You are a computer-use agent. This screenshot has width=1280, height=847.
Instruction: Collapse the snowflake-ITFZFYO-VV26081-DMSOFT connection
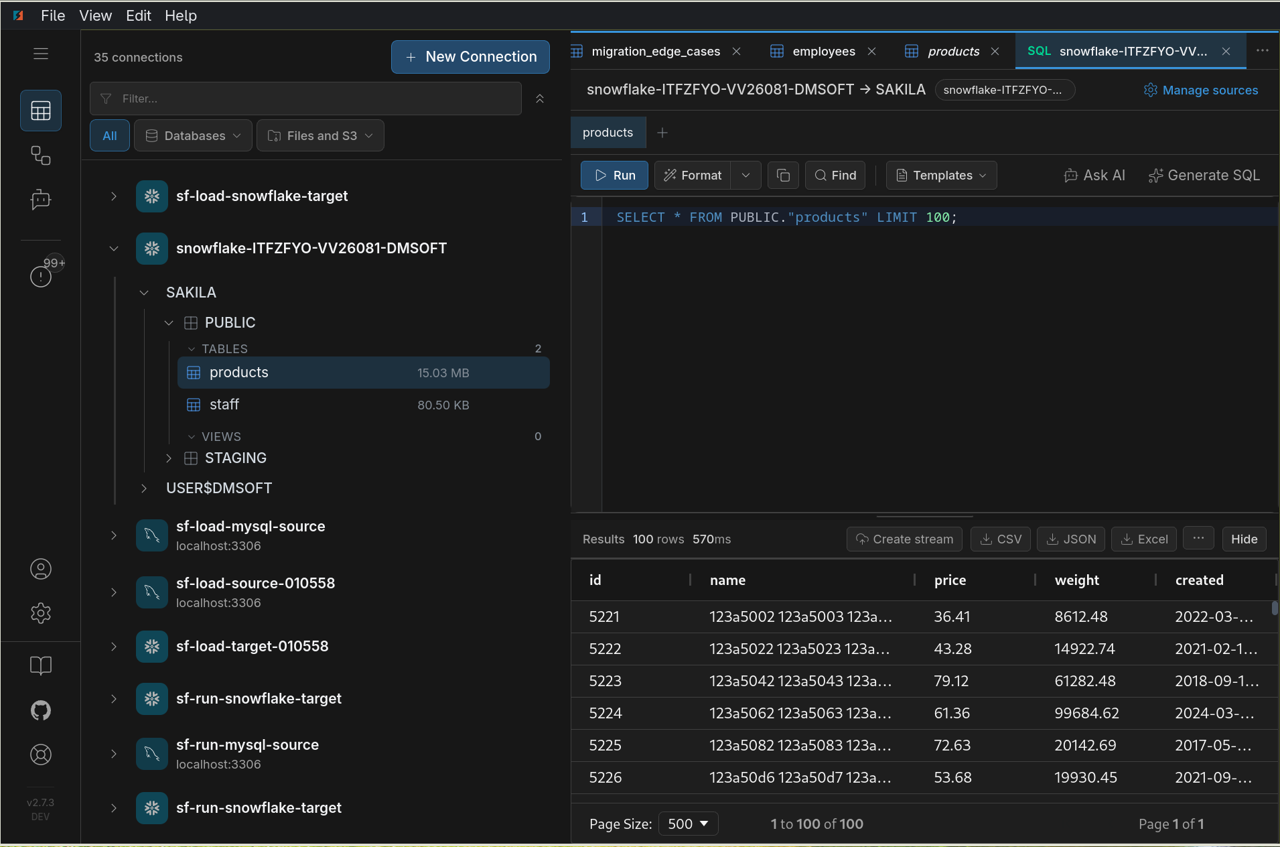[x=114, y=249]
